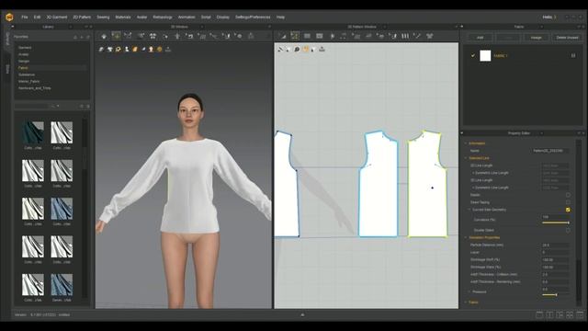Collapse the Information section in the Property Editor
588x331 pixels.
(x=466, y=143)
